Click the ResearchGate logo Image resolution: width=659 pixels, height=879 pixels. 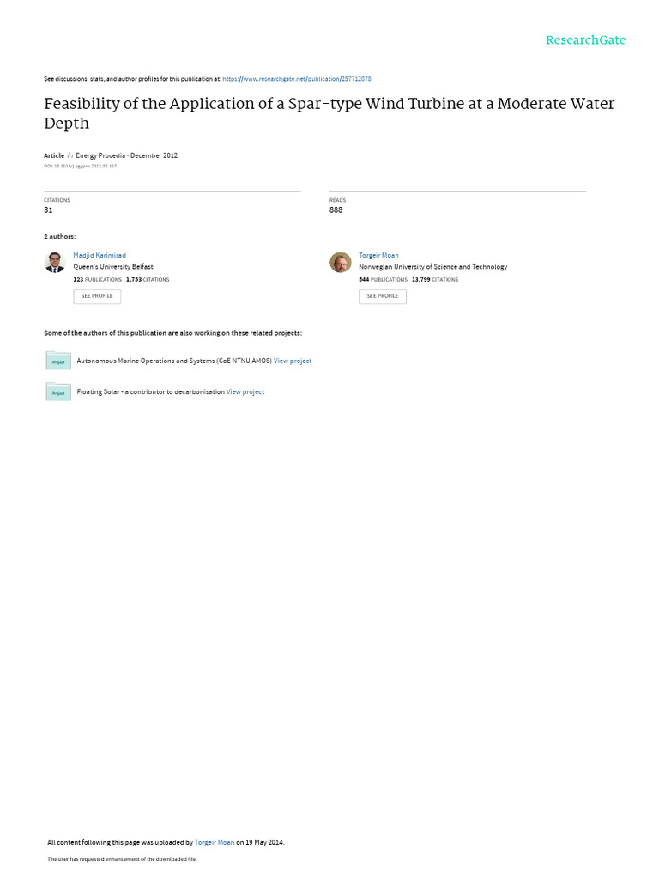[x=585, y=40]
